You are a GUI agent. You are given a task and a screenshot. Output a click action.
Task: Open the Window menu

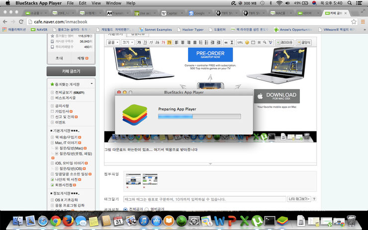(113, 3)
